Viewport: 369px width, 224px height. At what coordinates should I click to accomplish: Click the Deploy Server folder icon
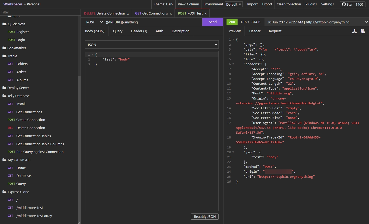pyautogui.click(x=4, y=88)
